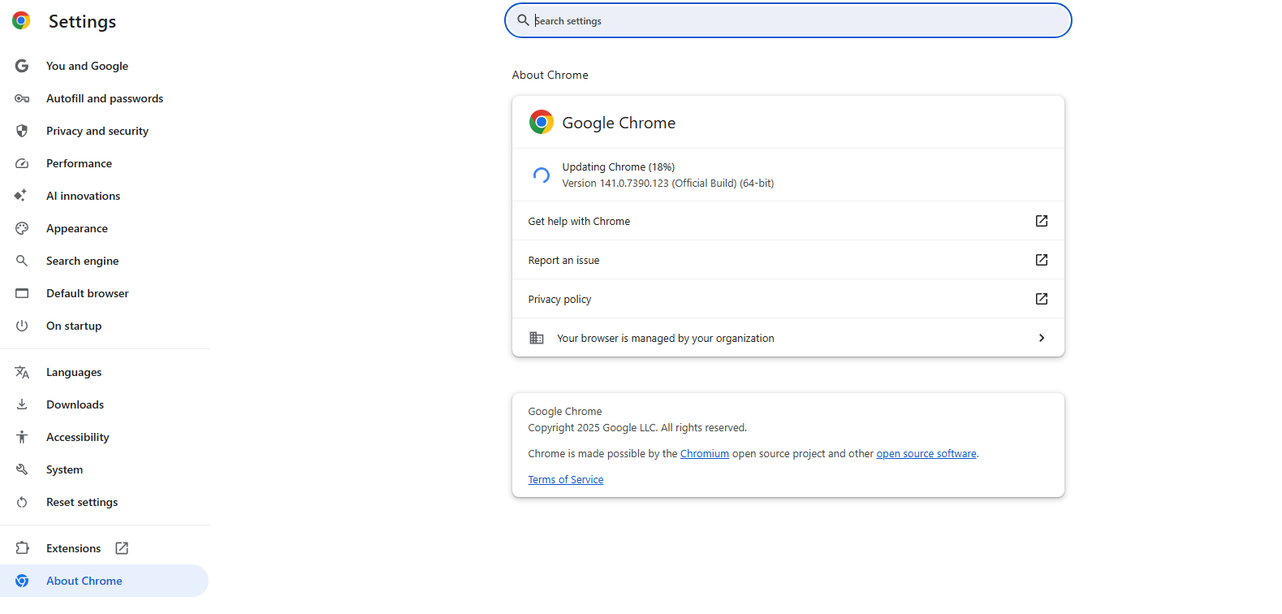This screenshot has height=614, width=1282.
Task: Click the download arrow icon in sidebar
Action: (22, 404)
